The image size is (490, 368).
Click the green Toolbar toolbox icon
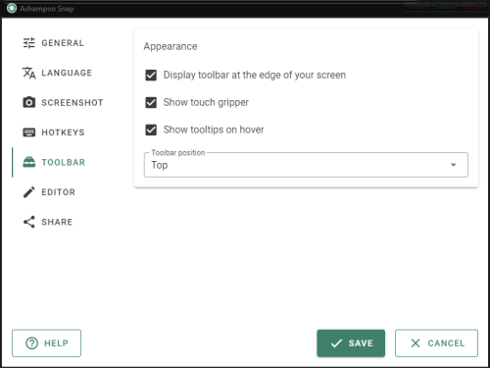coord(28,162)
